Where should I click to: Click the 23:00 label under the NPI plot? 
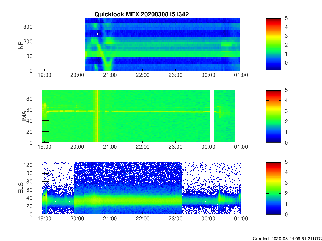(x=175, y=75)
